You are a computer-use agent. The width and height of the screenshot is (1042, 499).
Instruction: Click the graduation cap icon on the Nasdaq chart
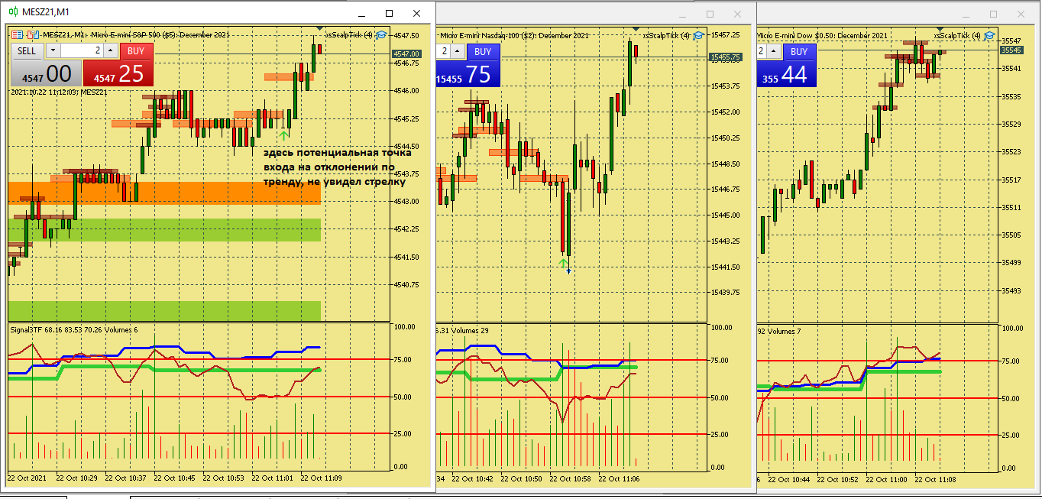(698, 35)
